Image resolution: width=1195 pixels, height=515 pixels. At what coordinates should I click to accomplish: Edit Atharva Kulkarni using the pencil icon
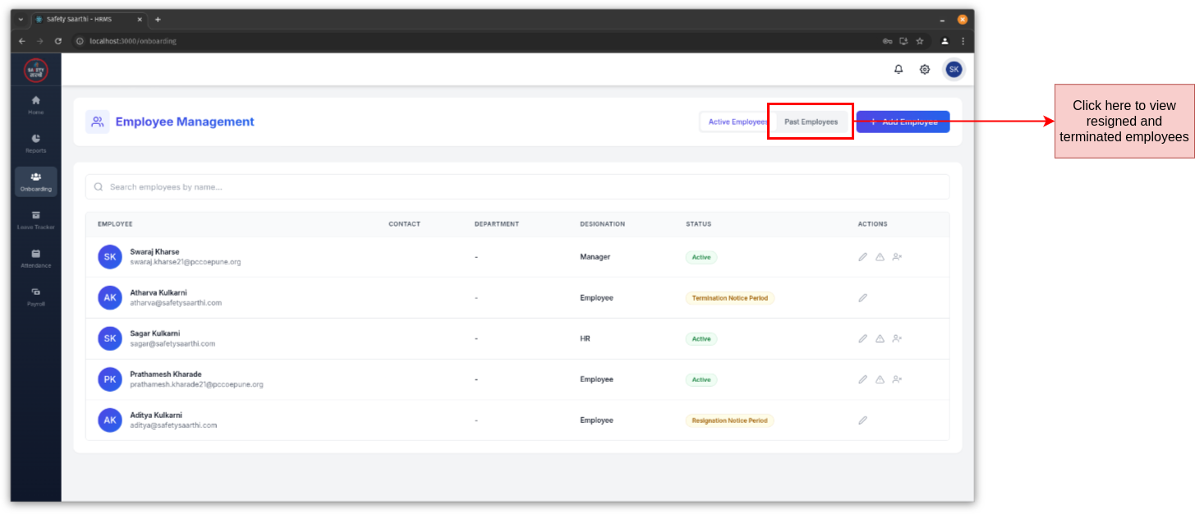click(x=862, y=298)
